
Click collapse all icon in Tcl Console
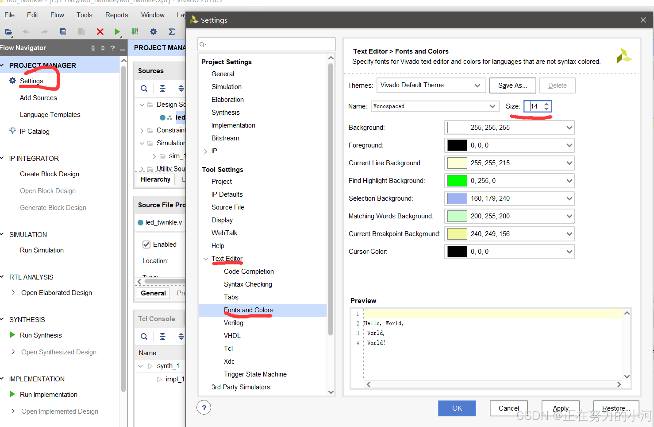tap(162, 337)
